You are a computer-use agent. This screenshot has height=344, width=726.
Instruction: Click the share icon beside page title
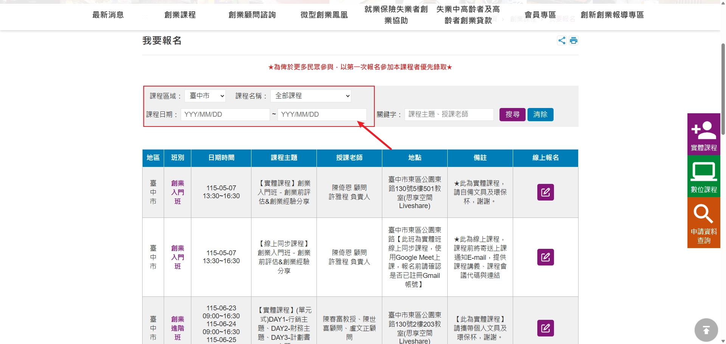click(x=562, y=40)
